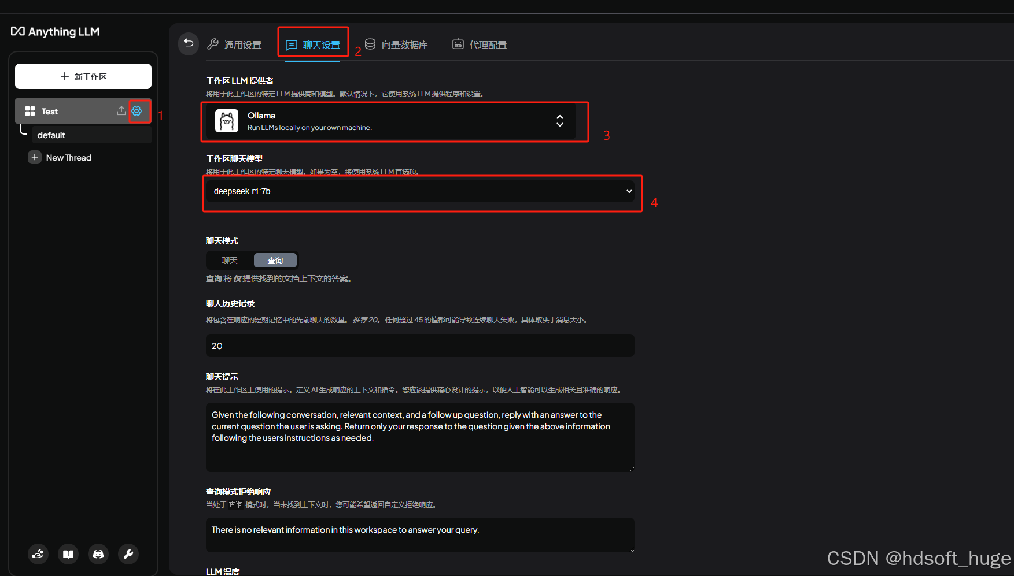This screenshot has height=576, width=1014.
Task: Open Test workspace settings gear icon
Action: [137, 111]
